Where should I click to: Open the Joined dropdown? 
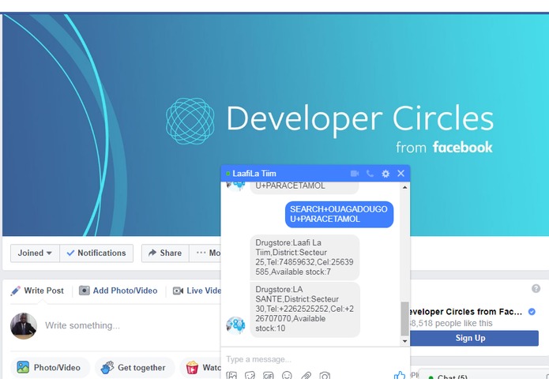(x=35, y=253)
